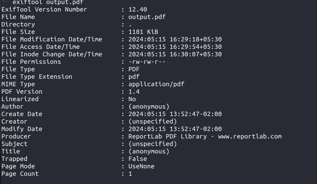The width and height of the screenshot is (317, 184).
Task: Click the file permissions string -rw-rw-r--
Action: 147,62
